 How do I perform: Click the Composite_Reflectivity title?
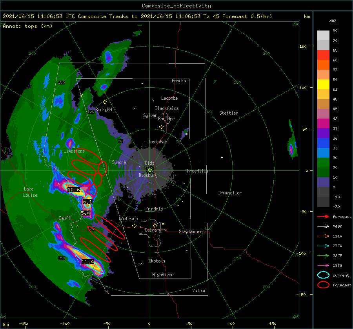point(176,5)
